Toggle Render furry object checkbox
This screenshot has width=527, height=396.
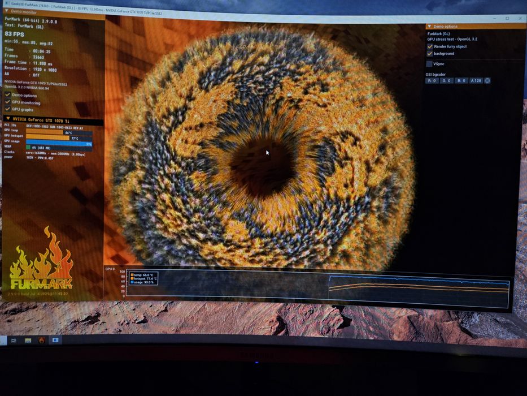(x=429, y=46)
